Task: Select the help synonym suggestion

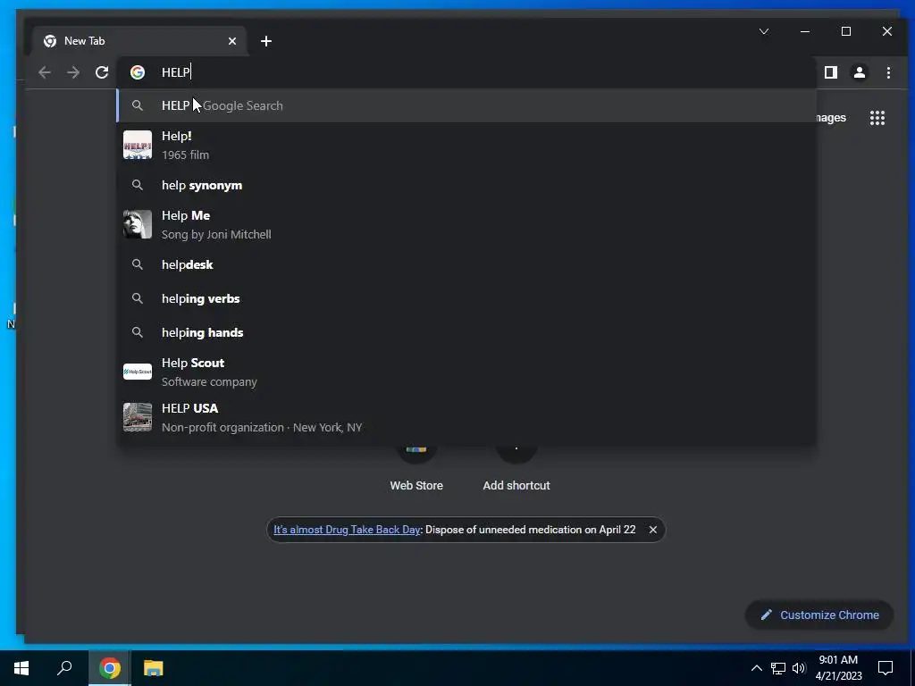Action: (x=466, y=185)
